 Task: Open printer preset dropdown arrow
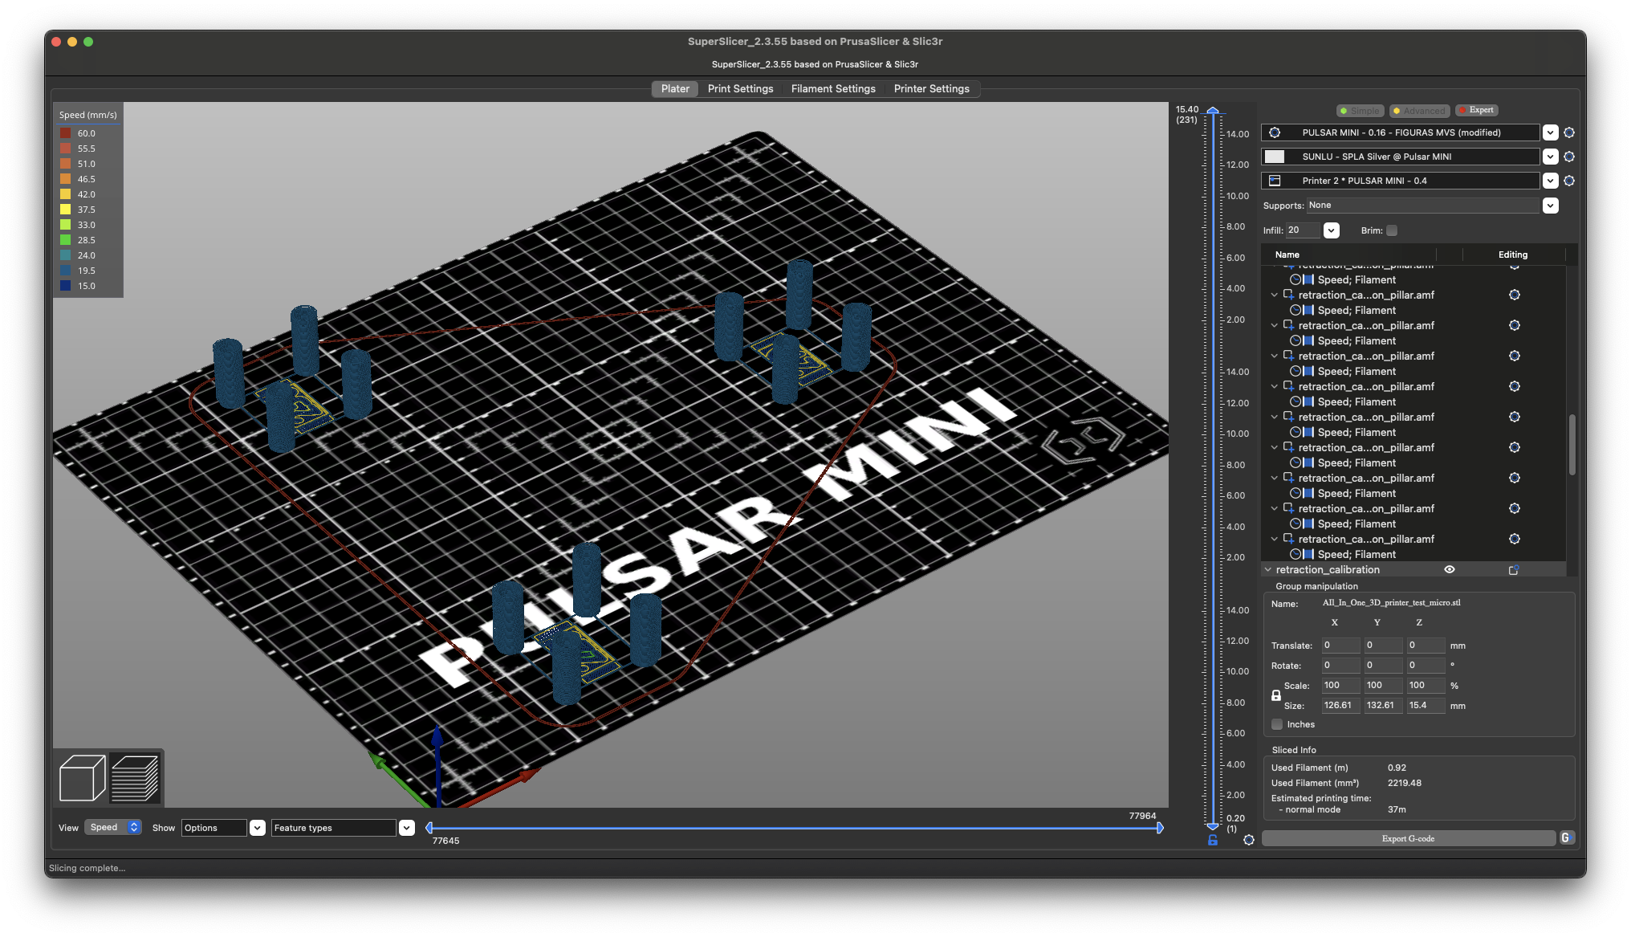[1550, 181]
